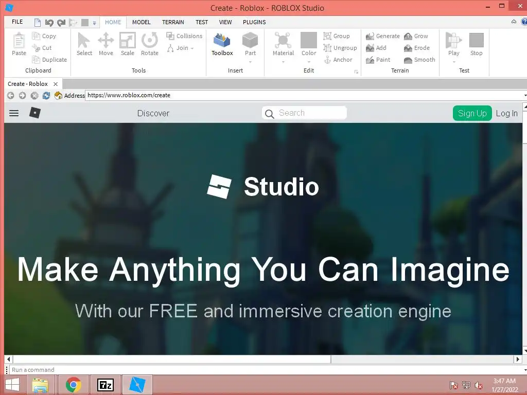Click the New file quick-access icon
The image size is (527, 395).
click(x=37, y=23)
